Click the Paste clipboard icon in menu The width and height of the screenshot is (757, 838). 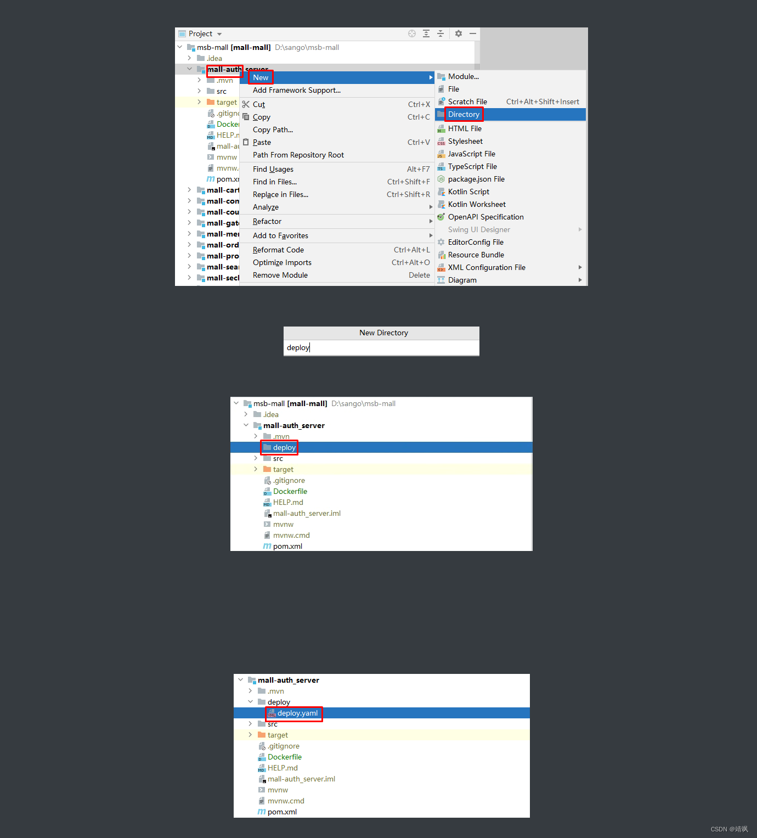click(x=246, y=142)
